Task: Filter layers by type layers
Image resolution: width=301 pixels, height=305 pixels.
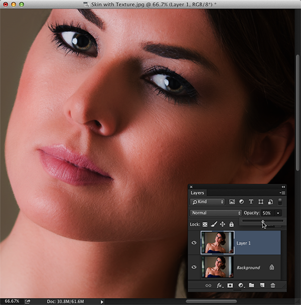Action: pyautogui.click(x=251, y=202)
